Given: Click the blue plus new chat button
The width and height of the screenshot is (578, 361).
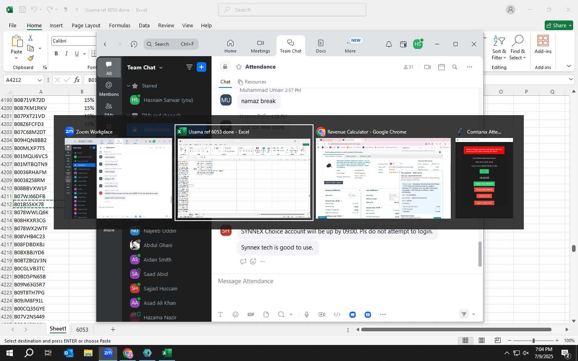Looking at the screenshot, I should [201, 67].
